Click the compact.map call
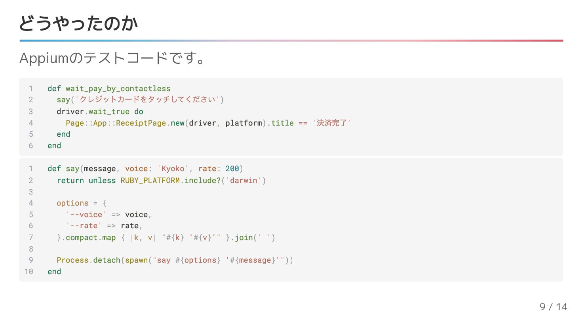This screenshot has height=328, width=582. (x=91, y=237)
